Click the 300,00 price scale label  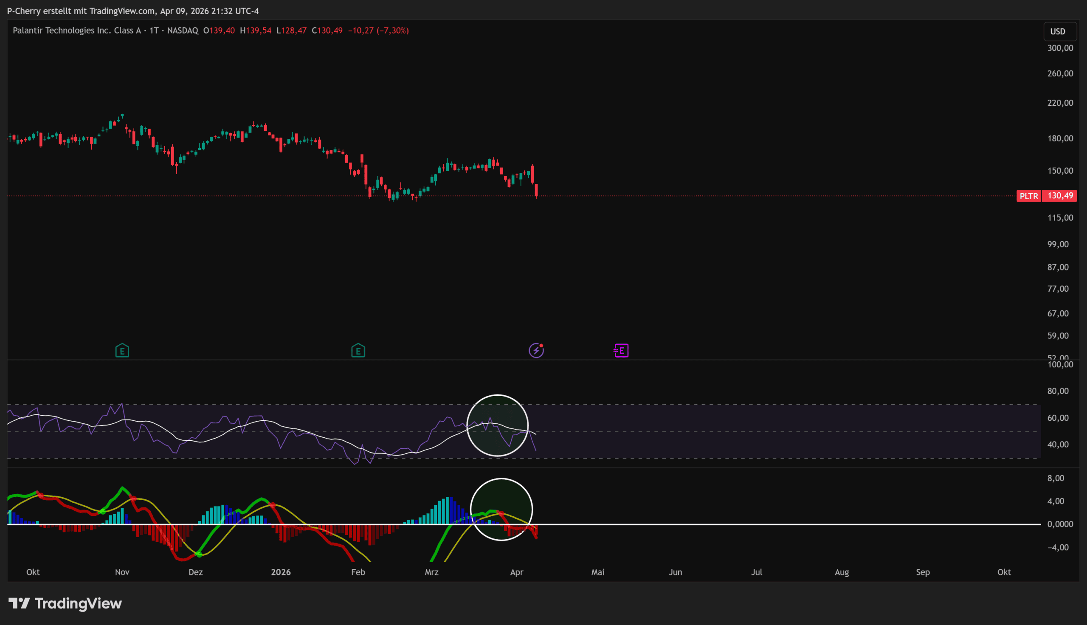pyautogui.click(x=1060, y=48)
